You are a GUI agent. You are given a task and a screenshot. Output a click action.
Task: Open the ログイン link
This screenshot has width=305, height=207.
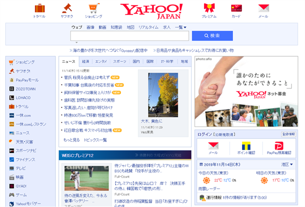[x=205, y=134]
